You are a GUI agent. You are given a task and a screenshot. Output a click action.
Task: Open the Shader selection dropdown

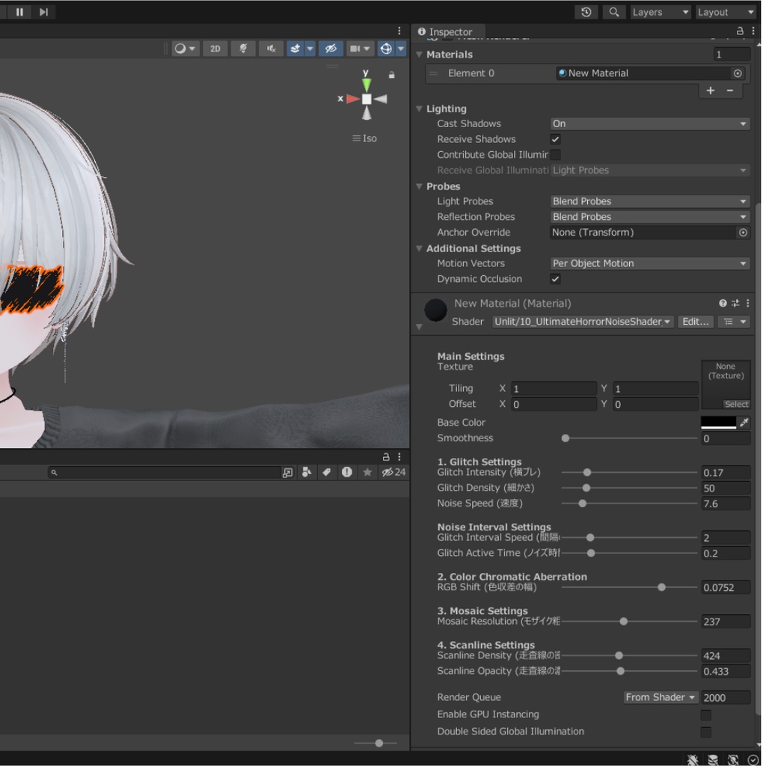583,322
